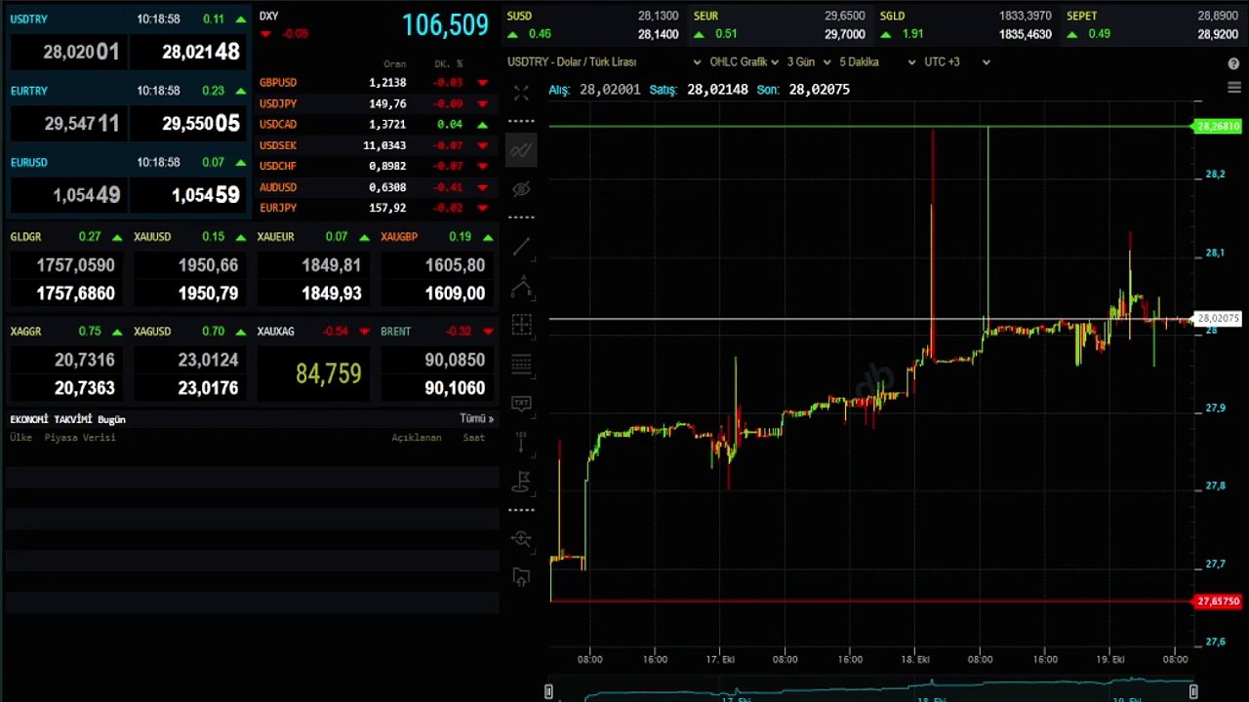Open the chart hamburger menu
Viewport: 1249px width, 702px height.
1233,88
